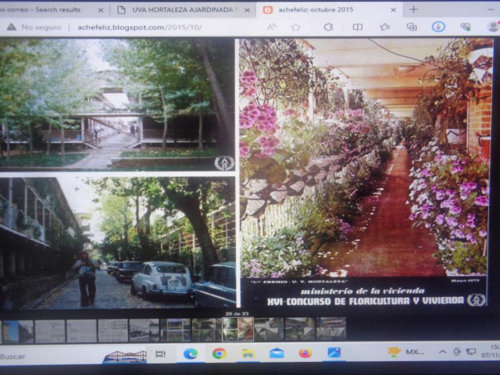Screen dimensions: 500x375
Task: Select the first thumbnail in the filmstrip
Action: tap(18, 330)
